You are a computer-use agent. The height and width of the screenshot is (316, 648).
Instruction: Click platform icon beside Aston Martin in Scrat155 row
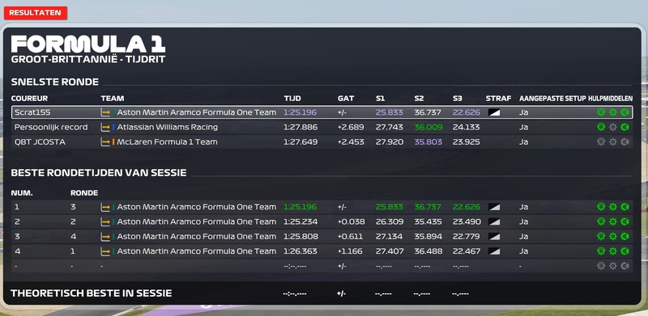[105, 112]
